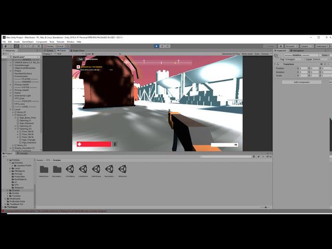The width and height of the screenshot is (332, 249).
Task: Select GameManager in the Hierarchy
Action: [x=22, y=65]
